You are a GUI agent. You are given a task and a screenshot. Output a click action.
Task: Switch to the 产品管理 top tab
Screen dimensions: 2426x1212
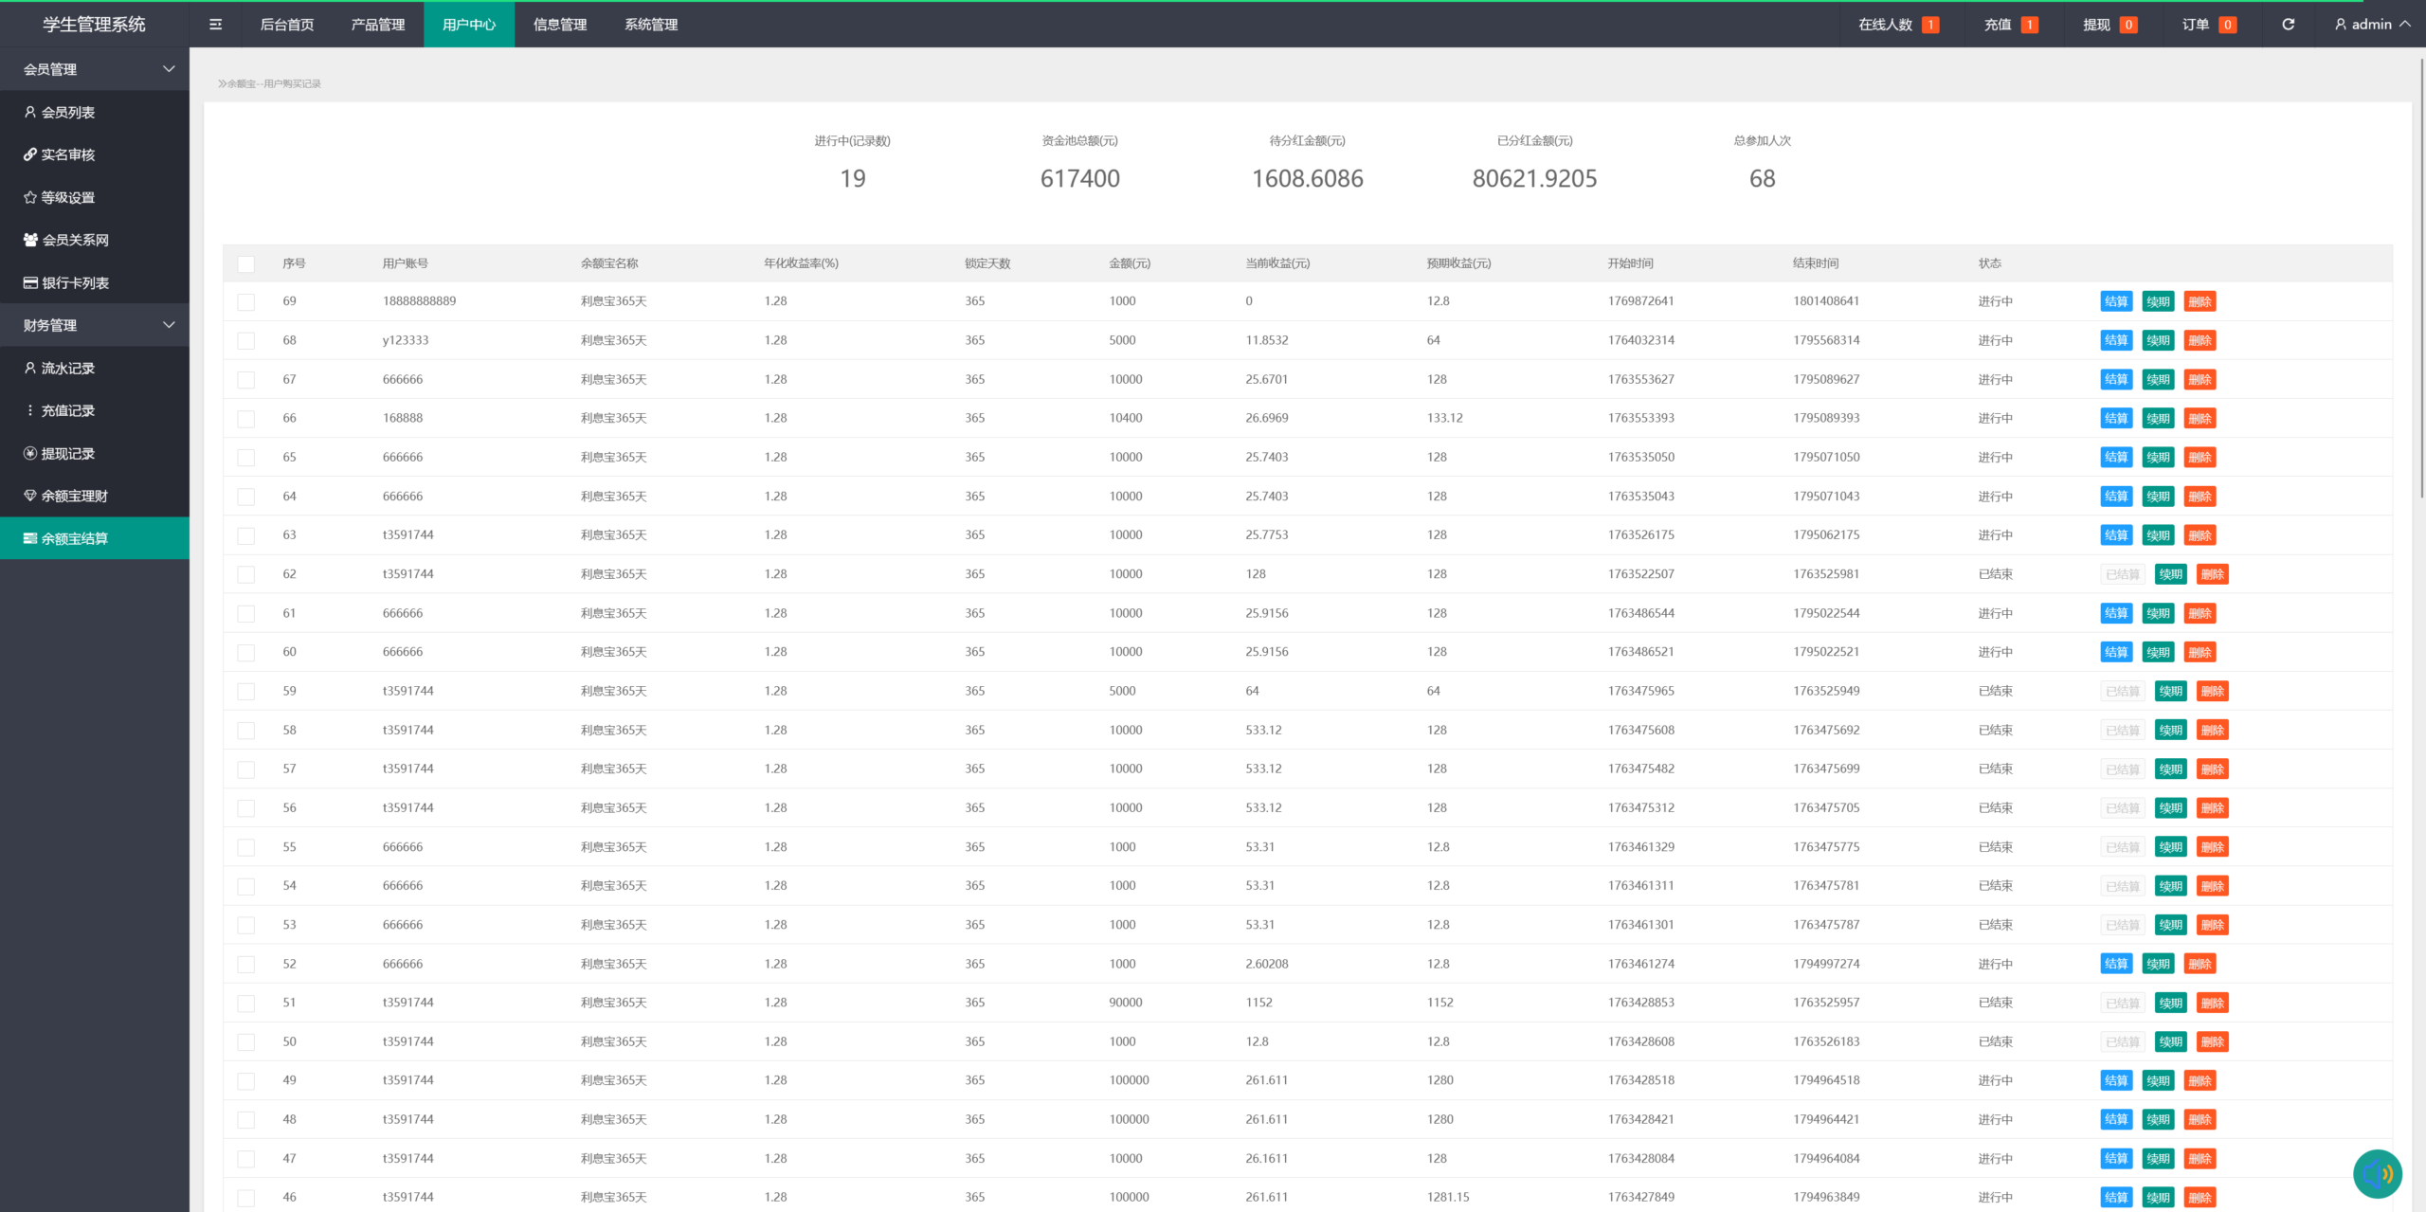378,25
